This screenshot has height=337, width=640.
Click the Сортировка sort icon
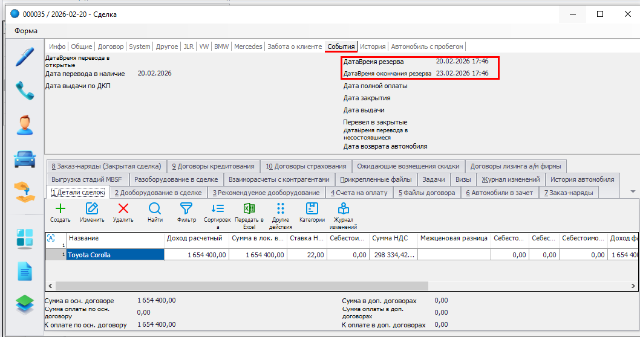pos(218,209)
